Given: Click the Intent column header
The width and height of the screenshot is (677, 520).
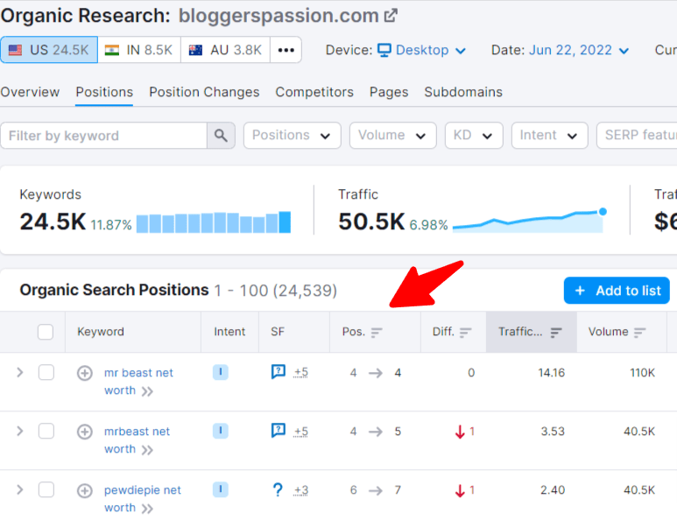Looking at the screenshot, I should tap(229, 332).
